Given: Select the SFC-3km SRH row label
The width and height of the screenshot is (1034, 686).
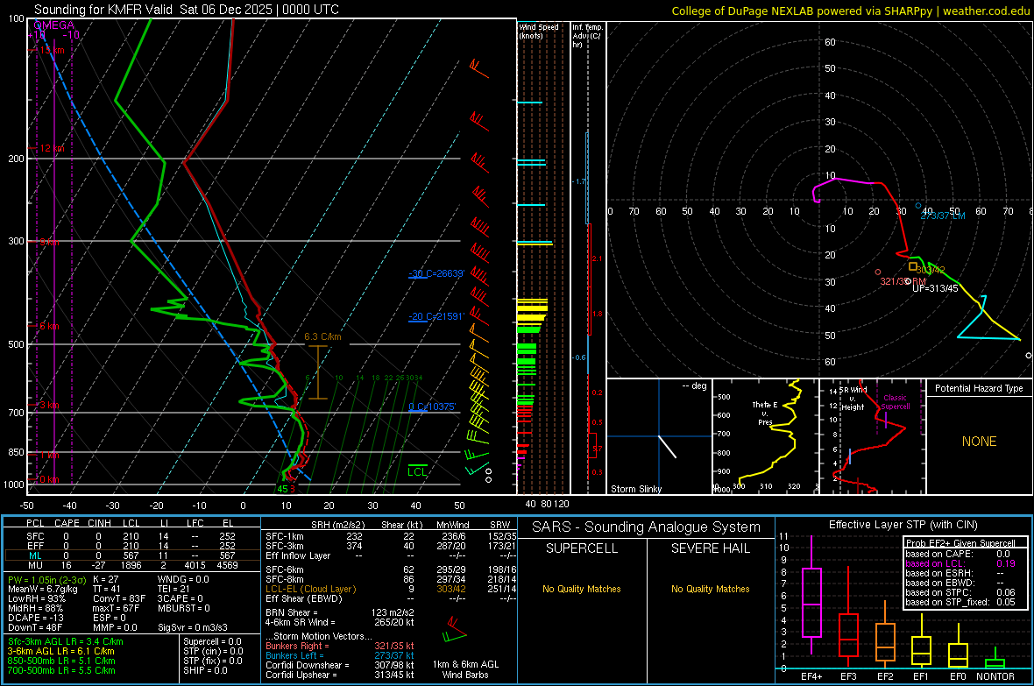Looking at the screenshot, I should click(285, 546).
